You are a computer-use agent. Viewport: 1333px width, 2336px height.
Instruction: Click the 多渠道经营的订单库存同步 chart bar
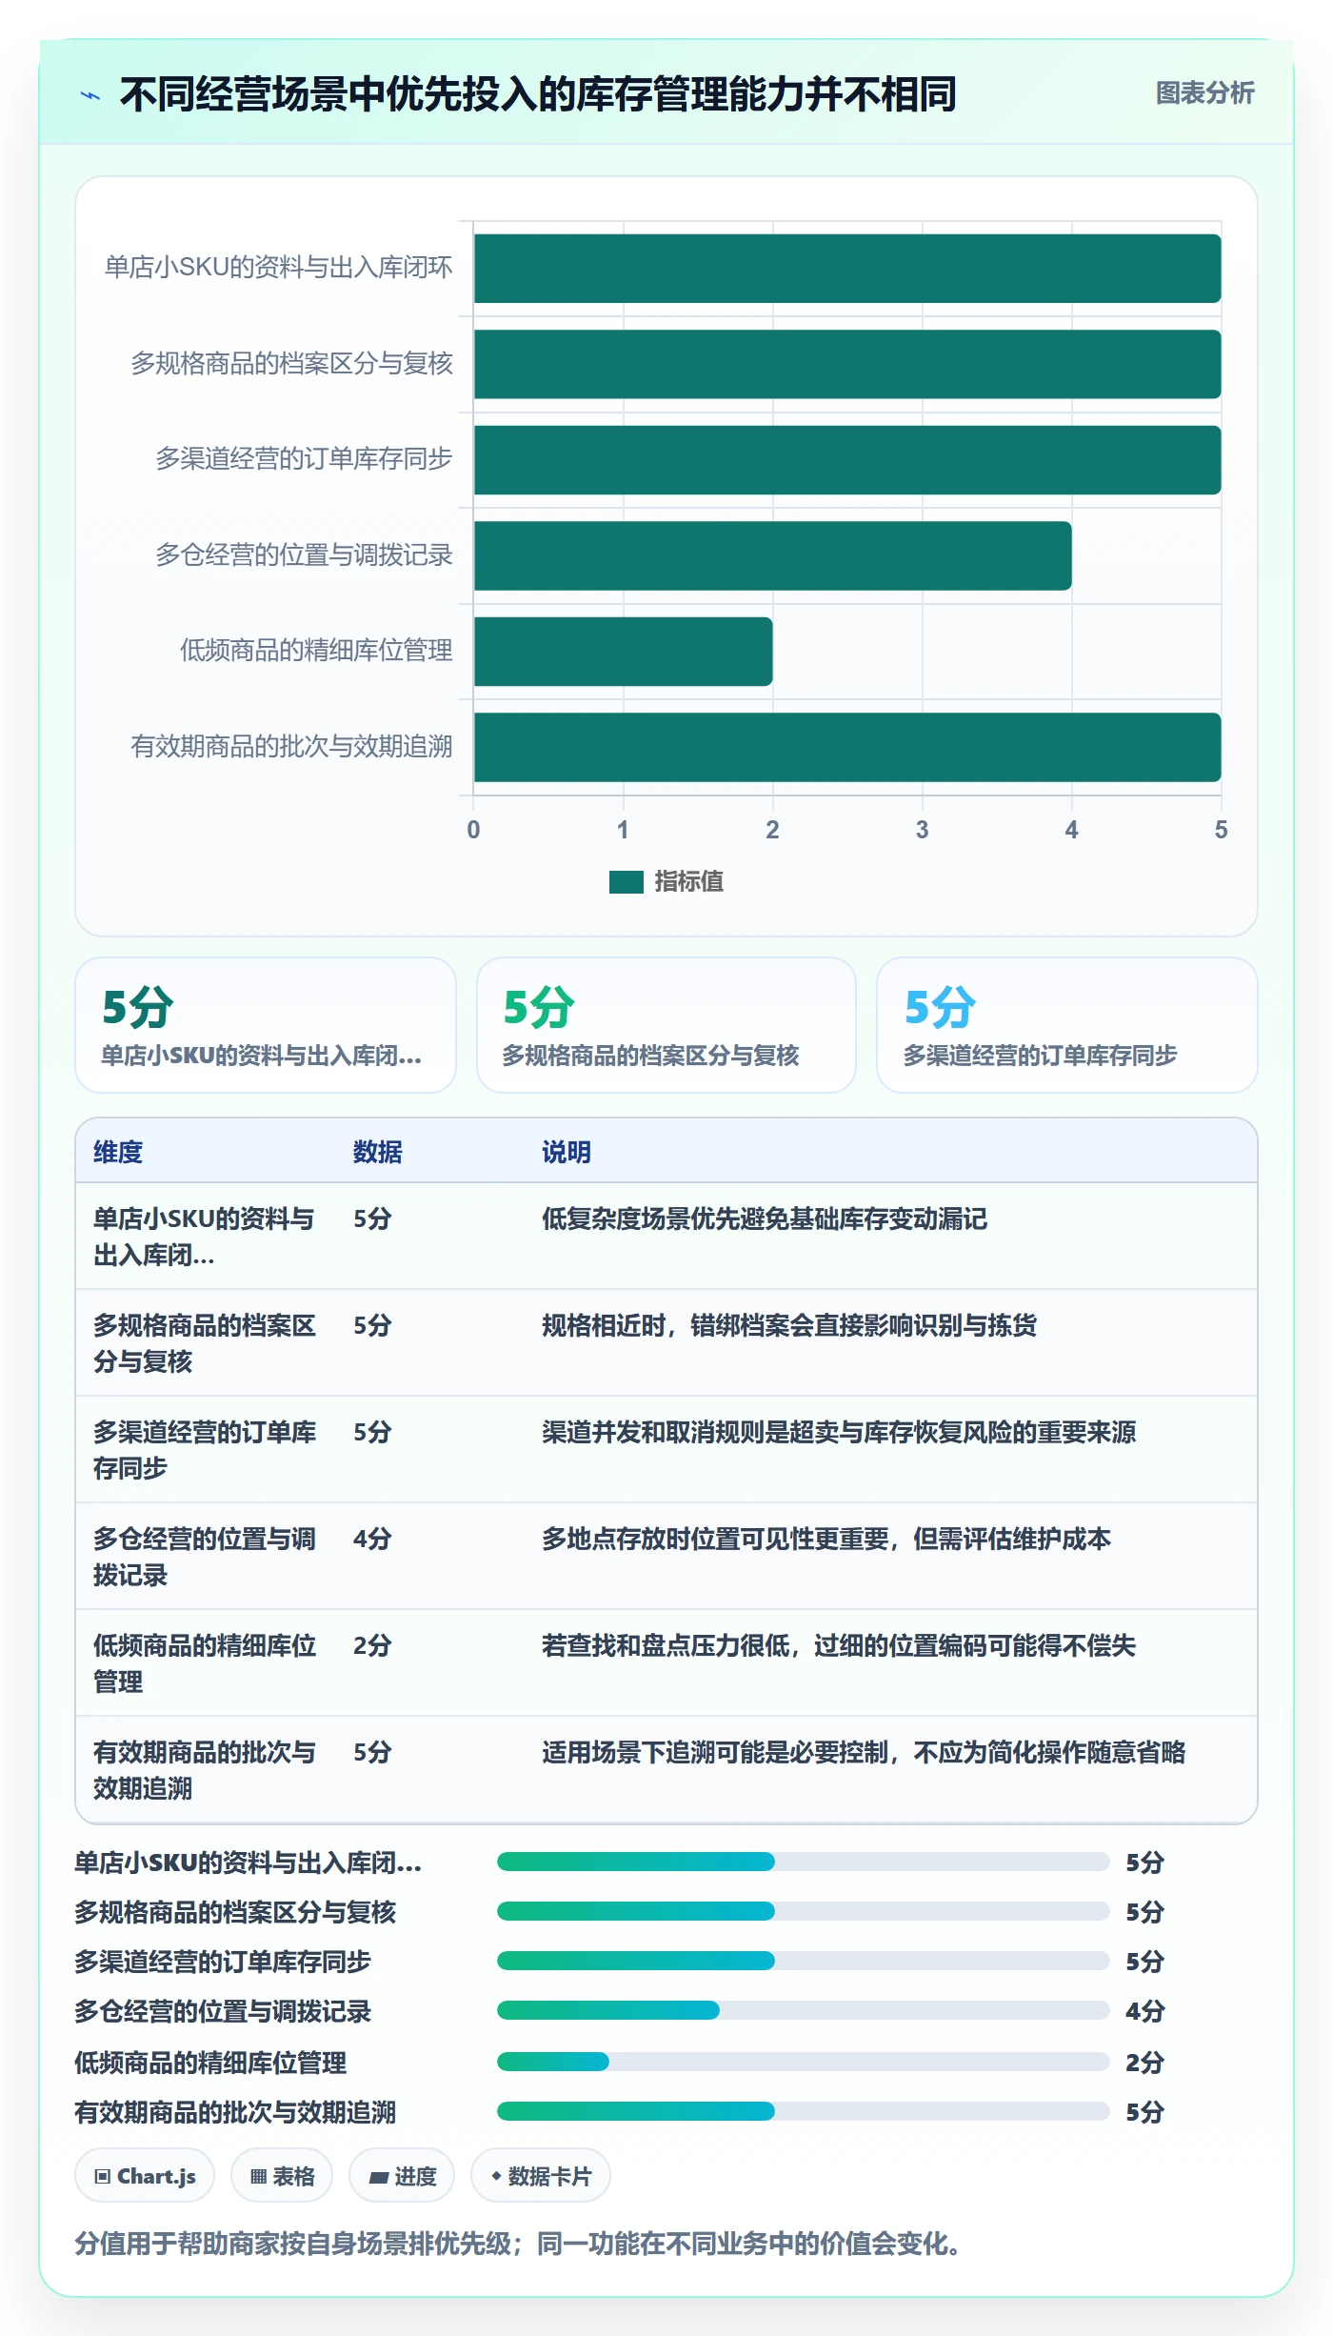pyautogui.click(x=847, y=460)
